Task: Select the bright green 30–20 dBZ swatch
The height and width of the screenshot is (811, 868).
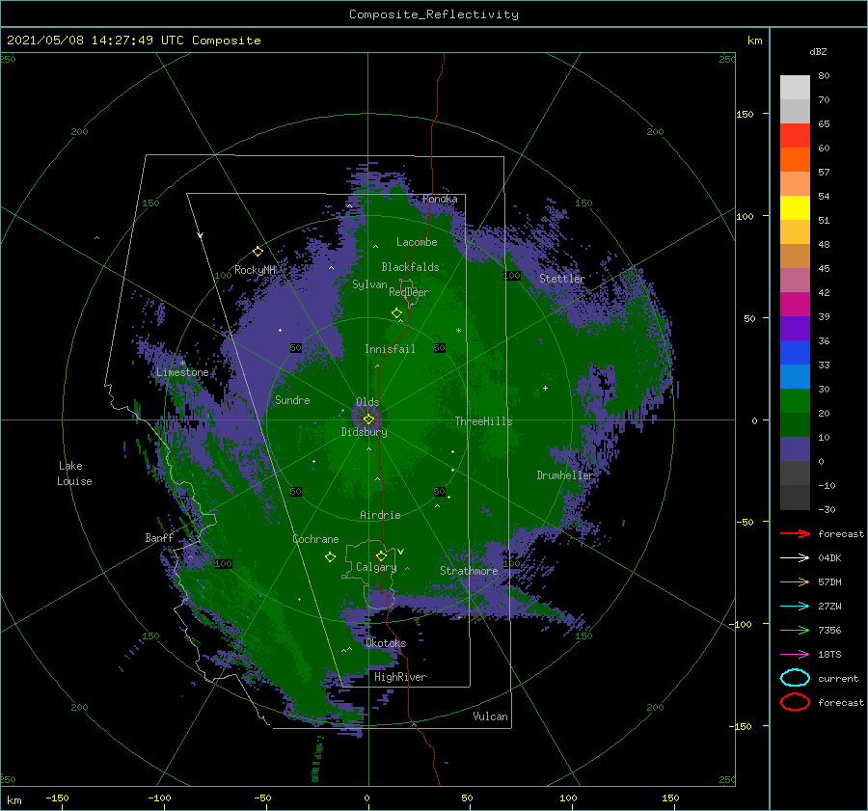Action: (x=795, y=401)
